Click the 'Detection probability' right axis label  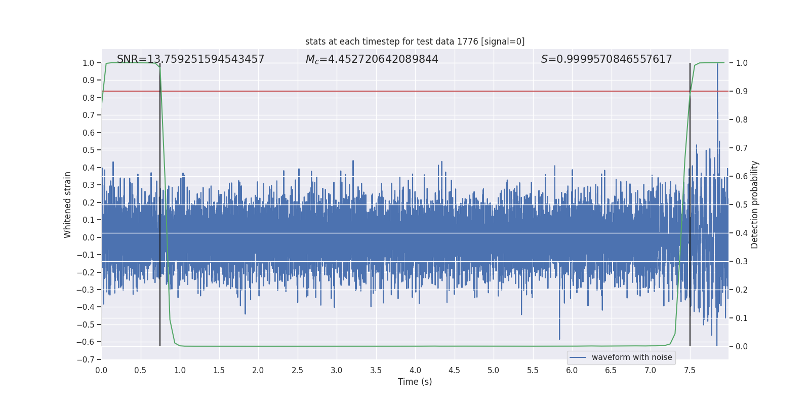[755, 205]
